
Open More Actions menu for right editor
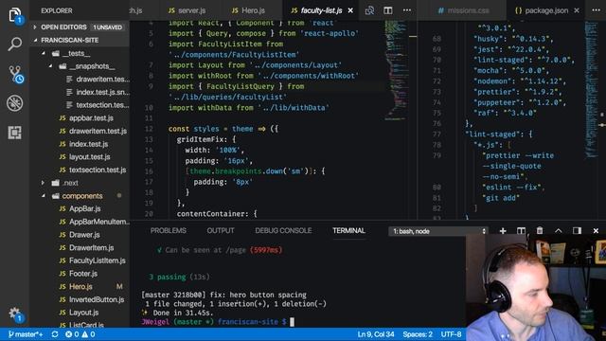point(597,10)
